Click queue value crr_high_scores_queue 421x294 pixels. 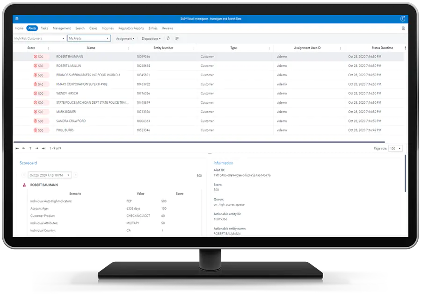(229, 204)
